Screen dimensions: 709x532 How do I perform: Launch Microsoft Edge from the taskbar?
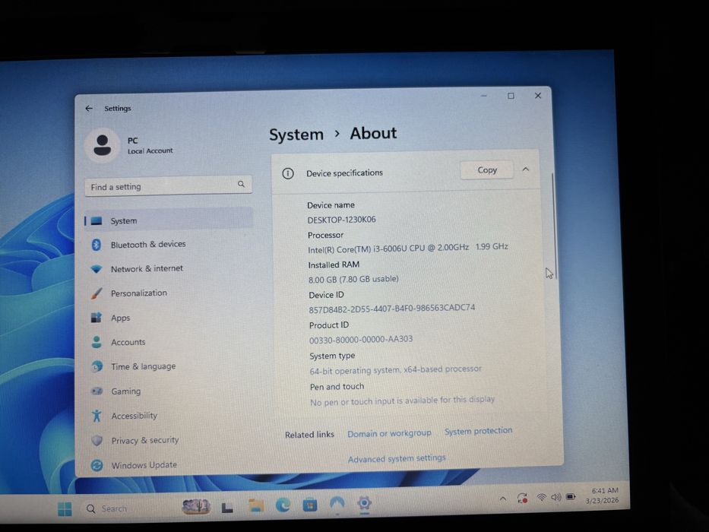point(283,505)
